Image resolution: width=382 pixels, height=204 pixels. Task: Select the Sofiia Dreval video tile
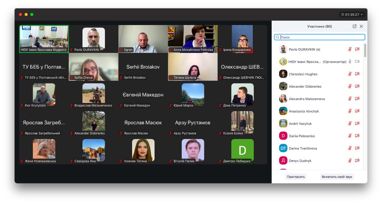click(93, 66)
